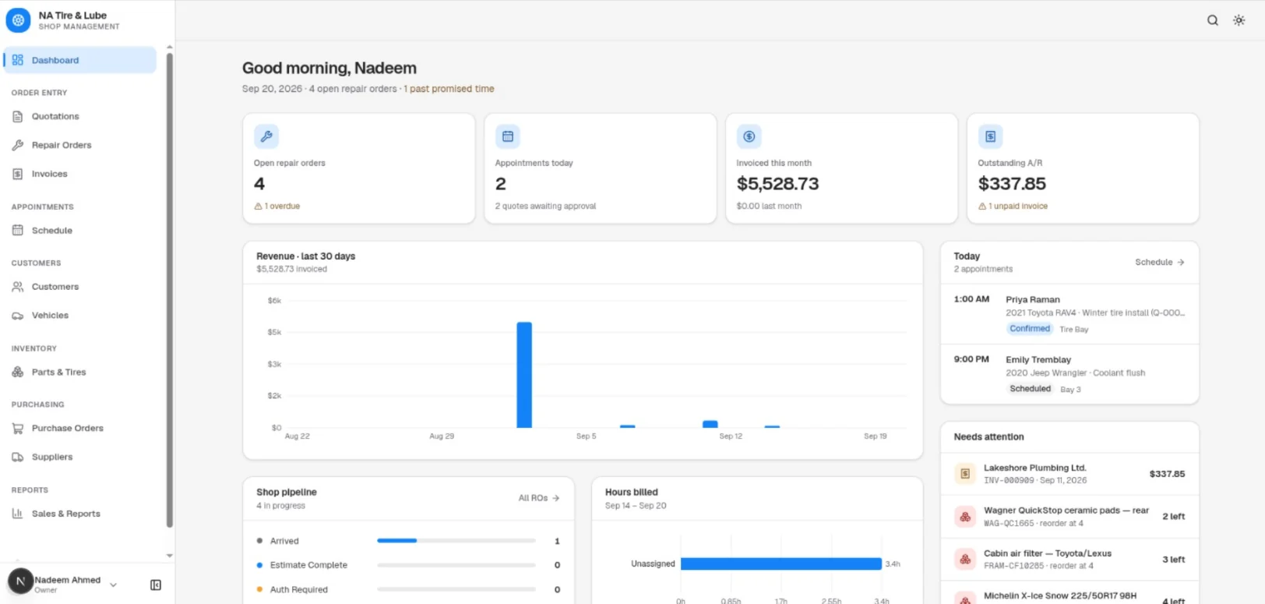Click the sidebar scroll down arrow

tap(170, 556)
